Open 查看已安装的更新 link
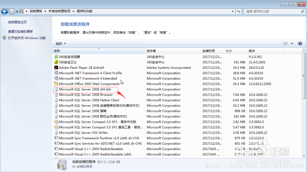 [x=20, y=31]
